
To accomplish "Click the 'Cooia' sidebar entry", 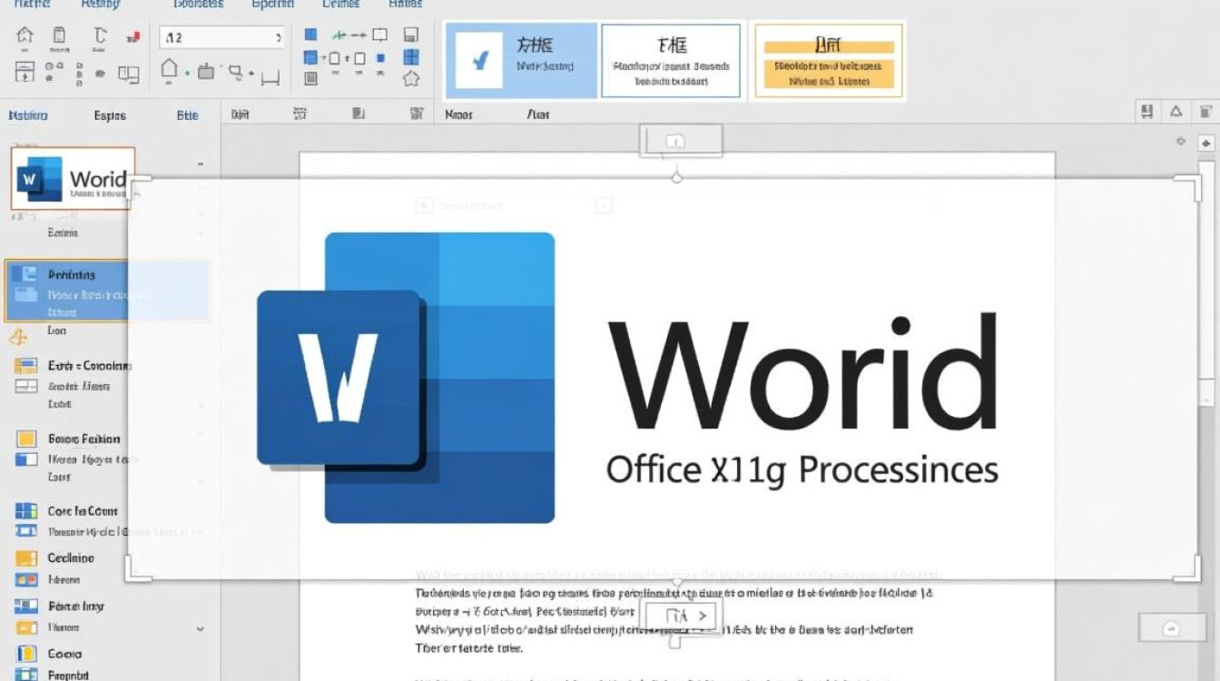I will (64, 654).
